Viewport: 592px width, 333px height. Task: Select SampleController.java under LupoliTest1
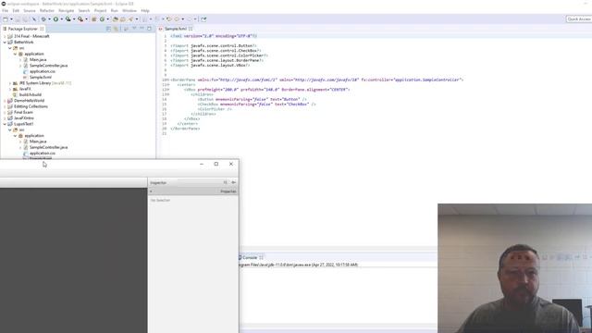click(48, 147)
